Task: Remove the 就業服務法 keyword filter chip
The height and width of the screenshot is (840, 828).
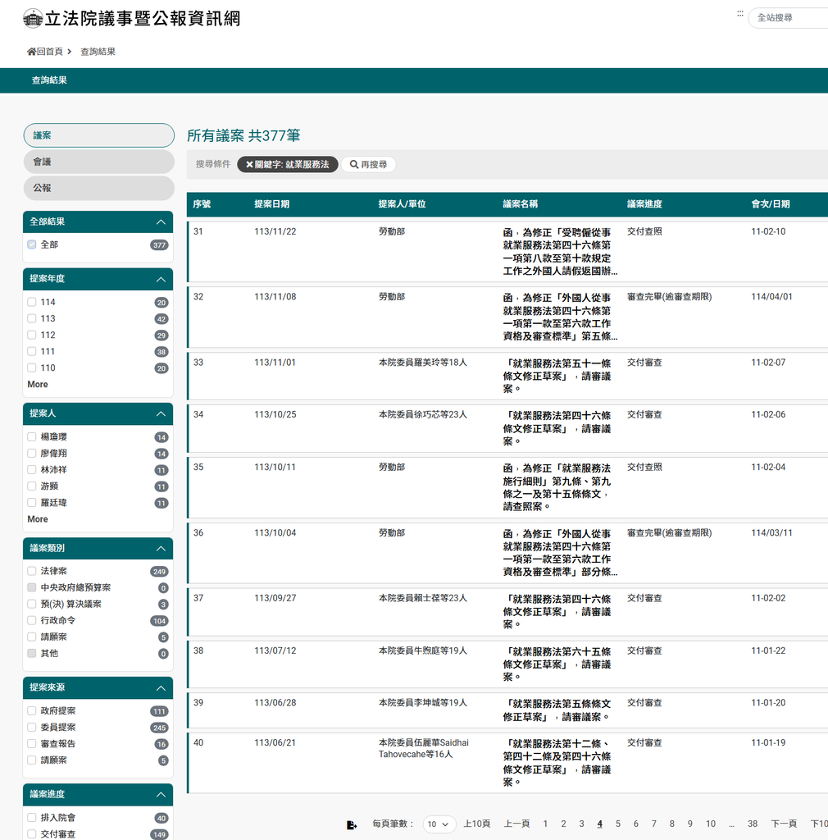Action: coord(250,165)
